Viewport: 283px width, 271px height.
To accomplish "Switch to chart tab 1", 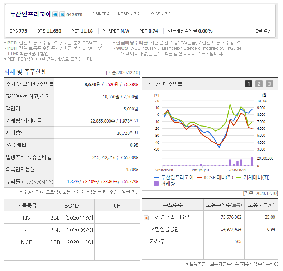I will 249,84.
